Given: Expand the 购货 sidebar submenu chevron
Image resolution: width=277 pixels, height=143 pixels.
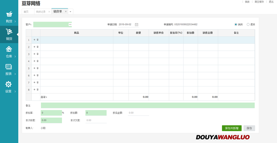Looking at the screenshot, I should coord(15,21).
